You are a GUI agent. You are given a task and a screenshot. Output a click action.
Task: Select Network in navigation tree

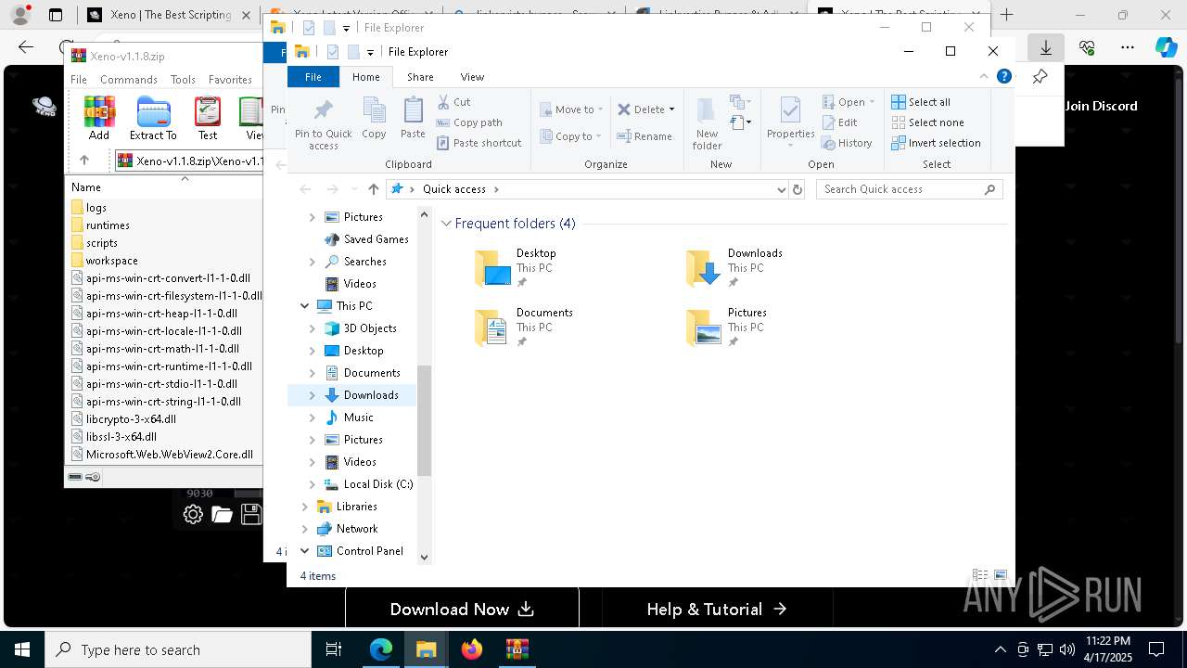click(357, 529)
